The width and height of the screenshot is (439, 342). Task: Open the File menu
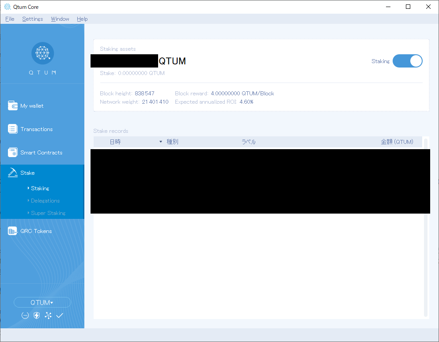[10, 19]
